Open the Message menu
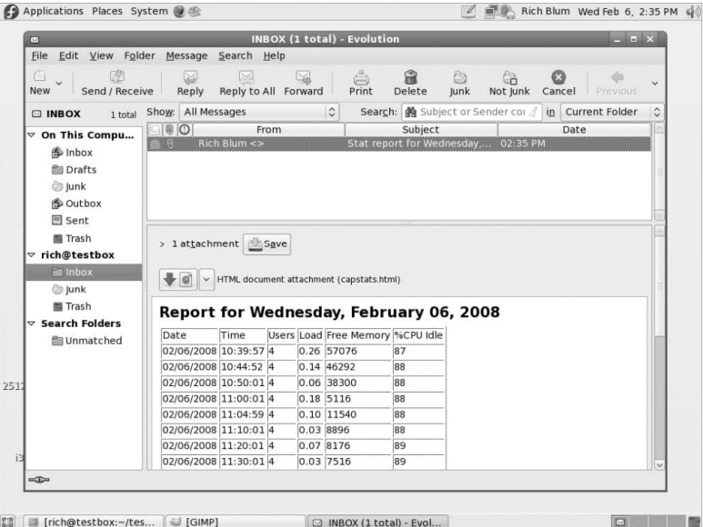Viewport: 703px width, 527px height. (x=186, y=56)
